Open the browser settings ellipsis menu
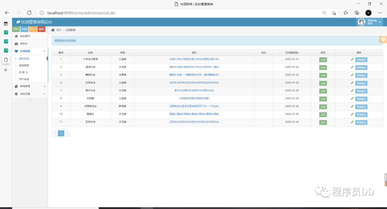This screenshot has height=209, width=387. 380,13
